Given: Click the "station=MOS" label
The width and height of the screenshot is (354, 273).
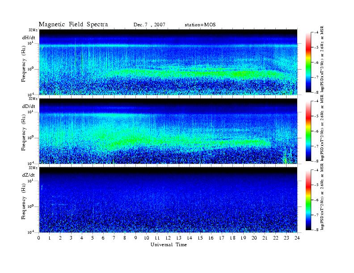Looking at the screenshot, I should click(200, 25).
